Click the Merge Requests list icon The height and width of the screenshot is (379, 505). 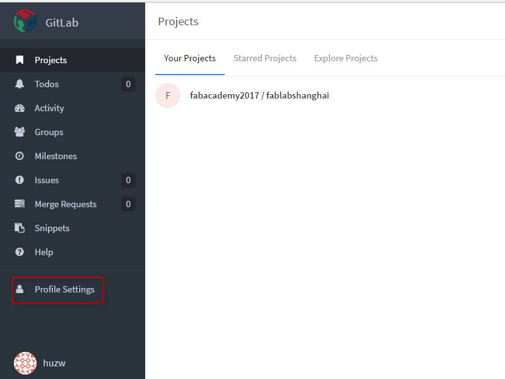click(20, 203)
